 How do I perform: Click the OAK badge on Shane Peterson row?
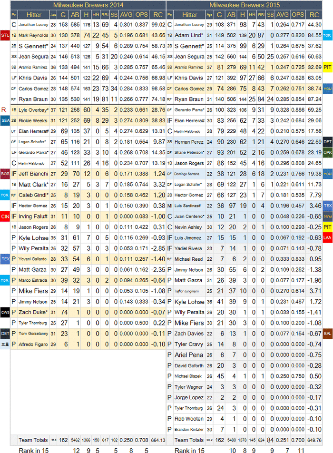tap(327, 153)
